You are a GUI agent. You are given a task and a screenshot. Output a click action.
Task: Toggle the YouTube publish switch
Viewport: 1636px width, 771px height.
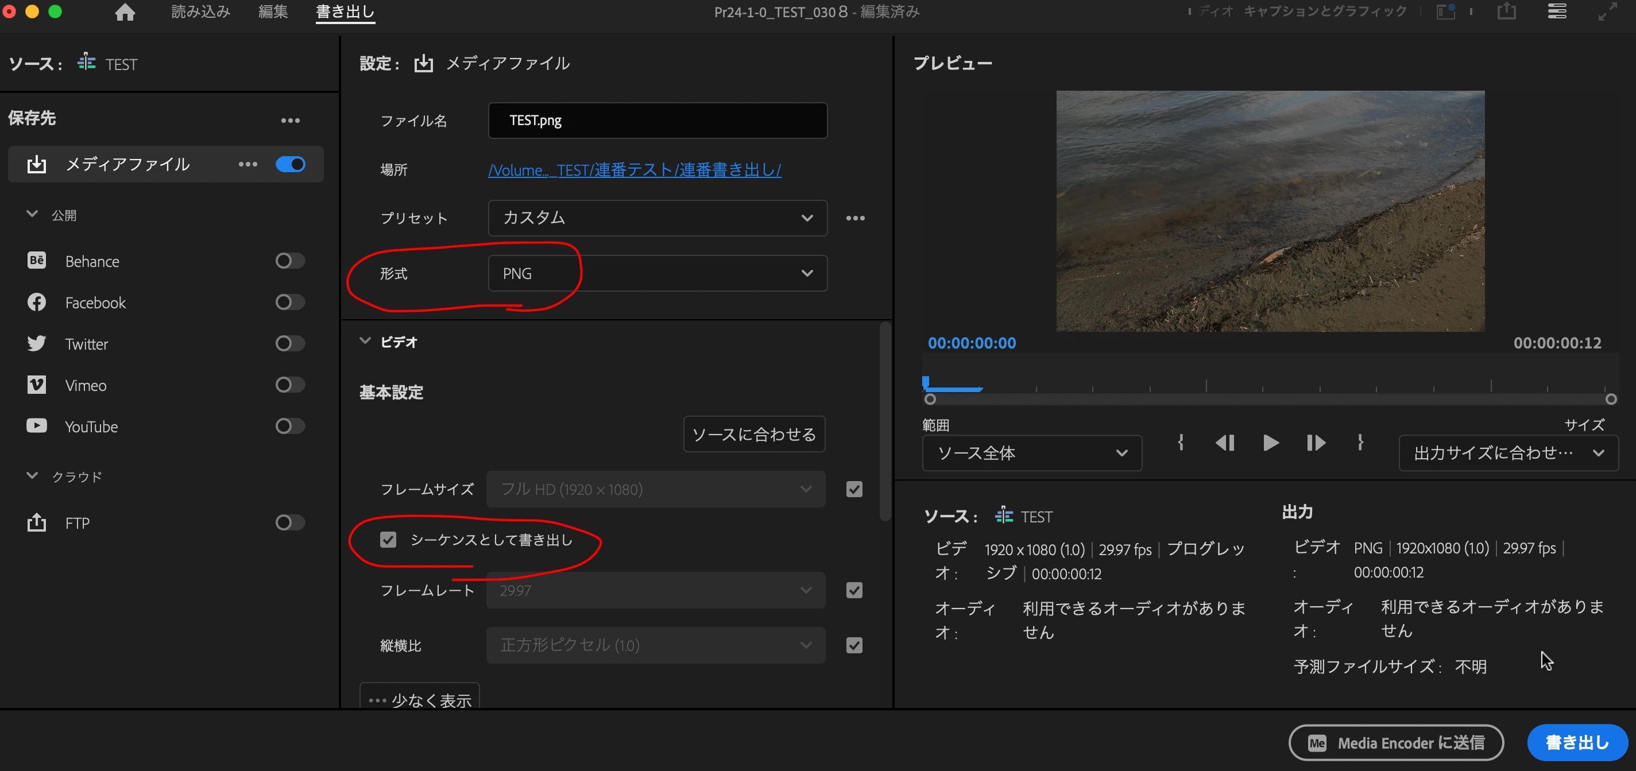tap(289, 426)
